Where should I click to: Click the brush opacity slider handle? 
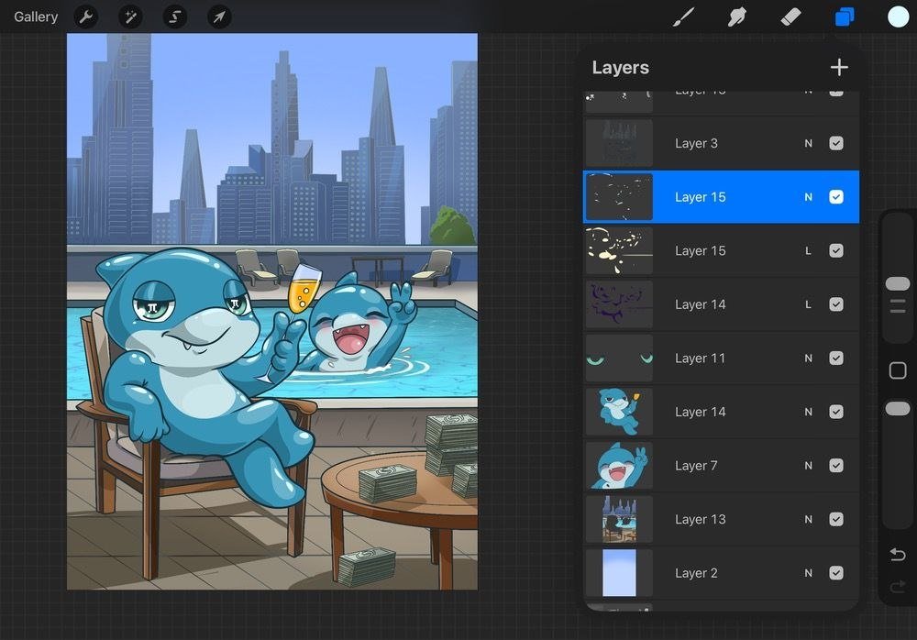898,408
